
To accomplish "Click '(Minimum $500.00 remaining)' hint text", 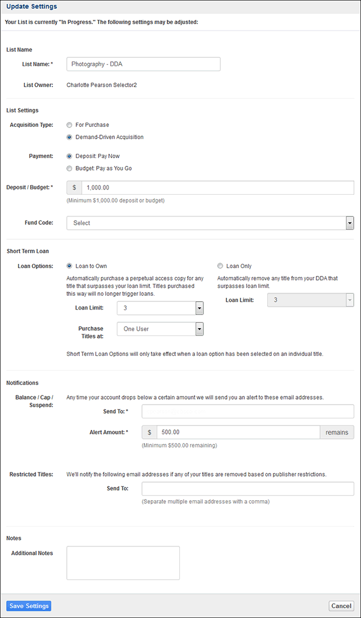I will (x=179, y=445).
